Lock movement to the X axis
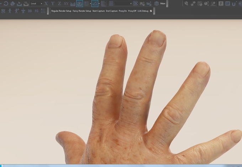242x167 pixels. [x=46, y=4]
